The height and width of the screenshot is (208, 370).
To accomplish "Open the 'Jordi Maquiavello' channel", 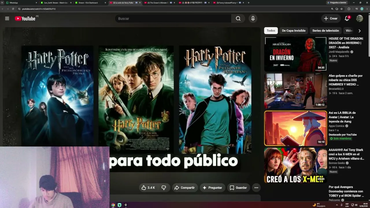I will (339, 52).
